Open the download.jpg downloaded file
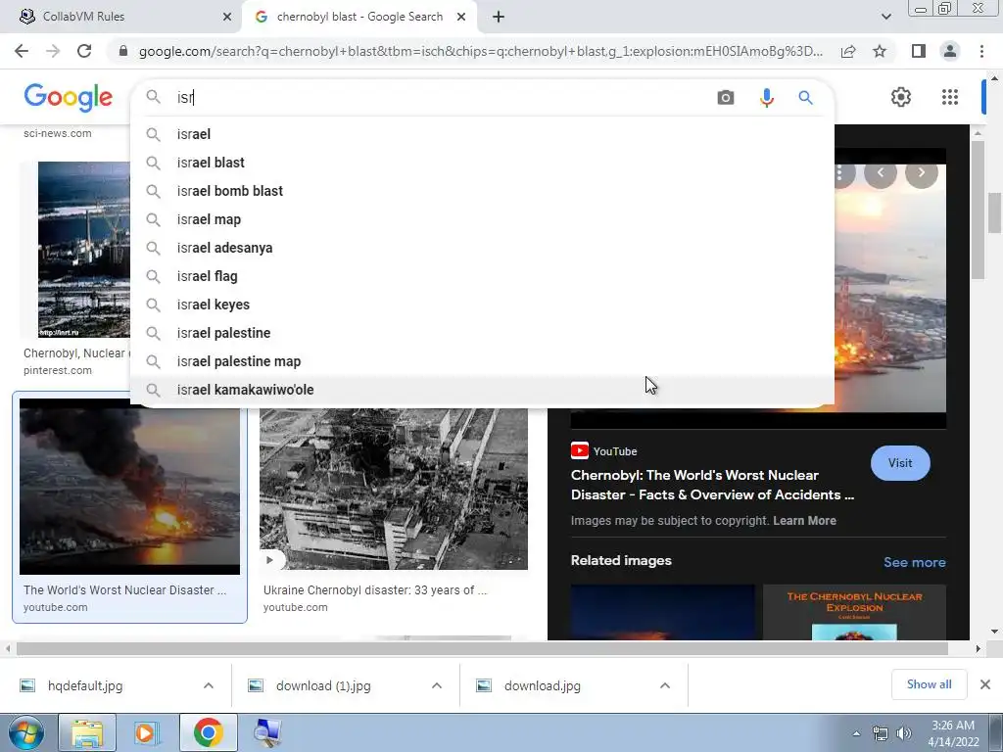 [x=543, y=685]
